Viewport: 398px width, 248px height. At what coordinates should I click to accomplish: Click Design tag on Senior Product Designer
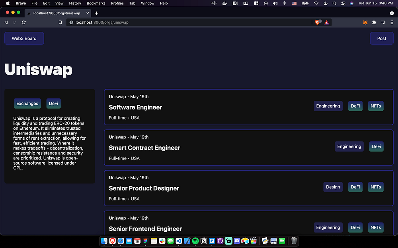[x=333, y=187]
